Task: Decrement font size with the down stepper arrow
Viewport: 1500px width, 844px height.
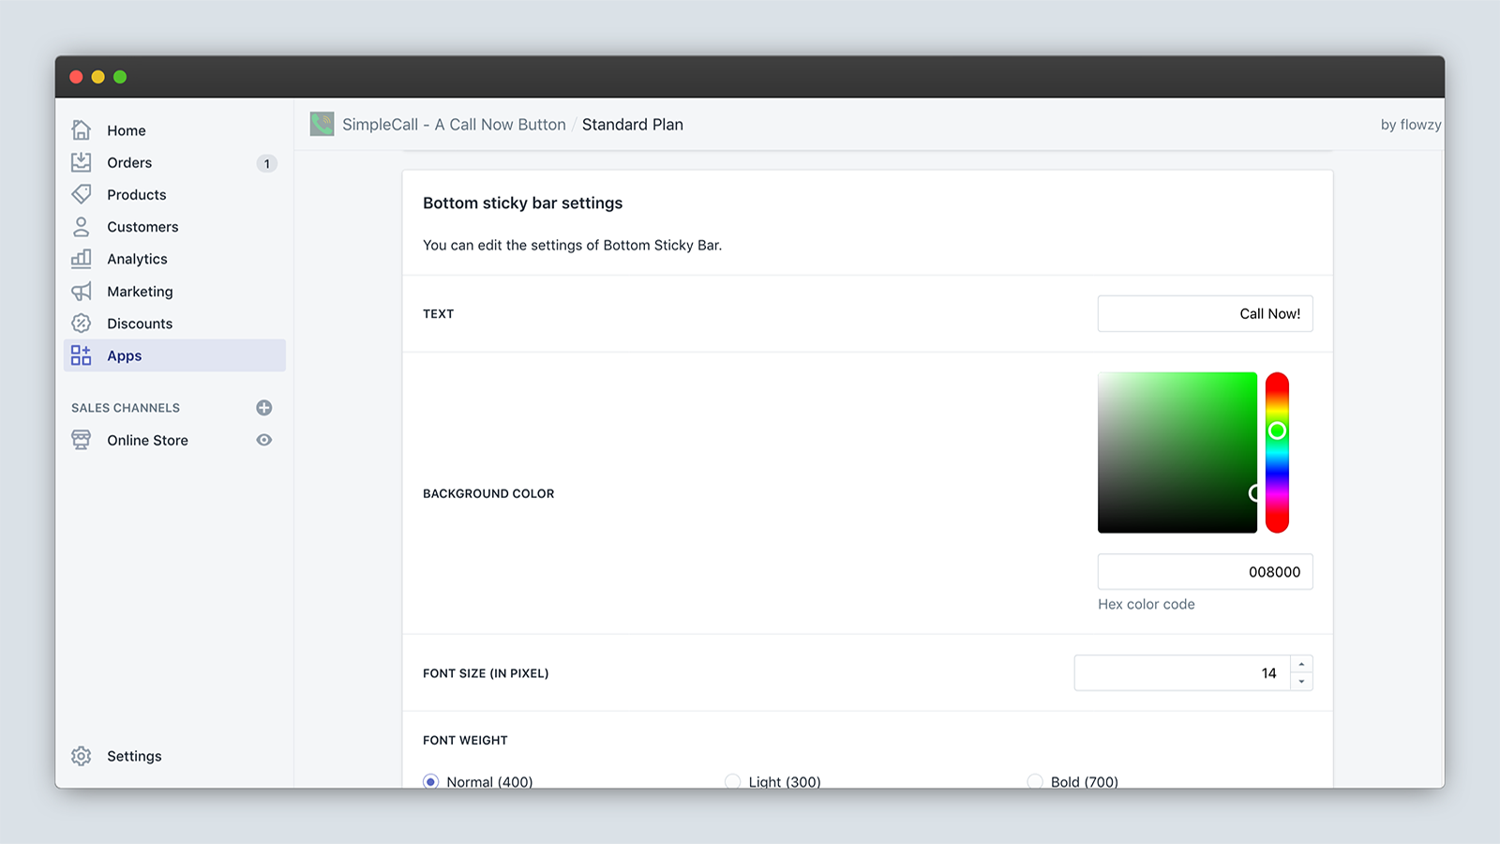Action: pyautogui.click(x=1302, y=681)
